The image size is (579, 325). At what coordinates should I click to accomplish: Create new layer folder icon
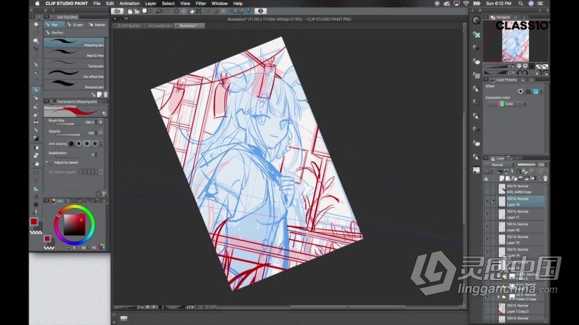514,179
